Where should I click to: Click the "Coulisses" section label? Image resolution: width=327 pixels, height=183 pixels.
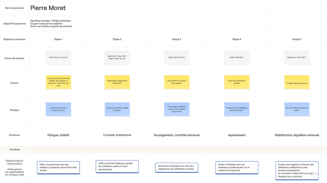pyautogui.click(x=14, y=149)
